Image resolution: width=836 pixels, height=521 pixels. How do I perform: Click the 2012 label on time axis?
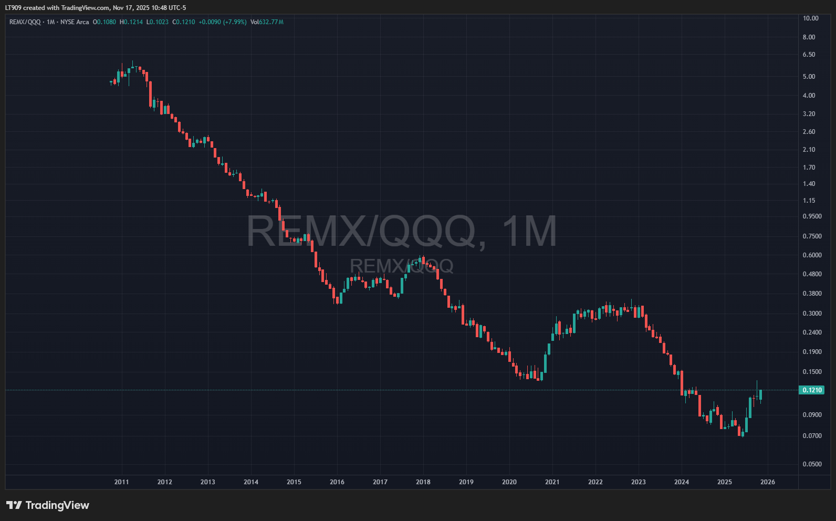165,482
